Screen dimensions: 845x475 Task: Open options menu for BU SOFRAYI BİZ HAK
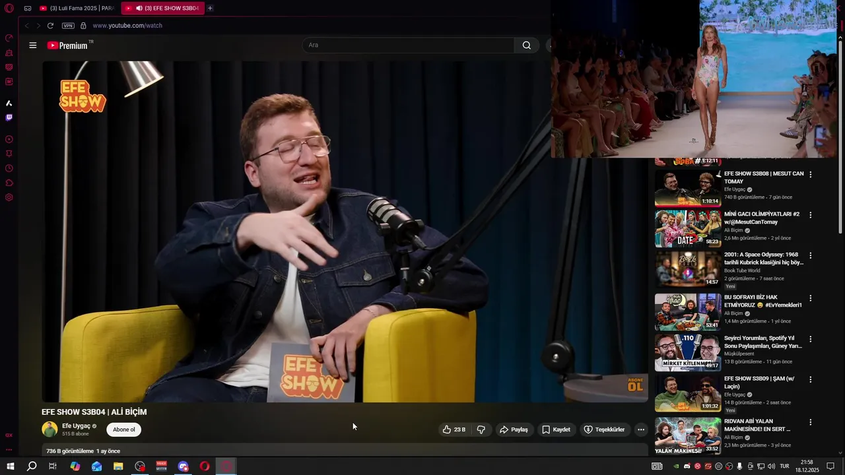tap(811, 298)
